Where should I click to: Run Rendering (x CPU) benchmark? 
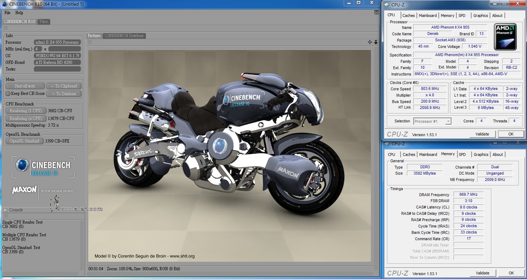click(x=26, y=119)
